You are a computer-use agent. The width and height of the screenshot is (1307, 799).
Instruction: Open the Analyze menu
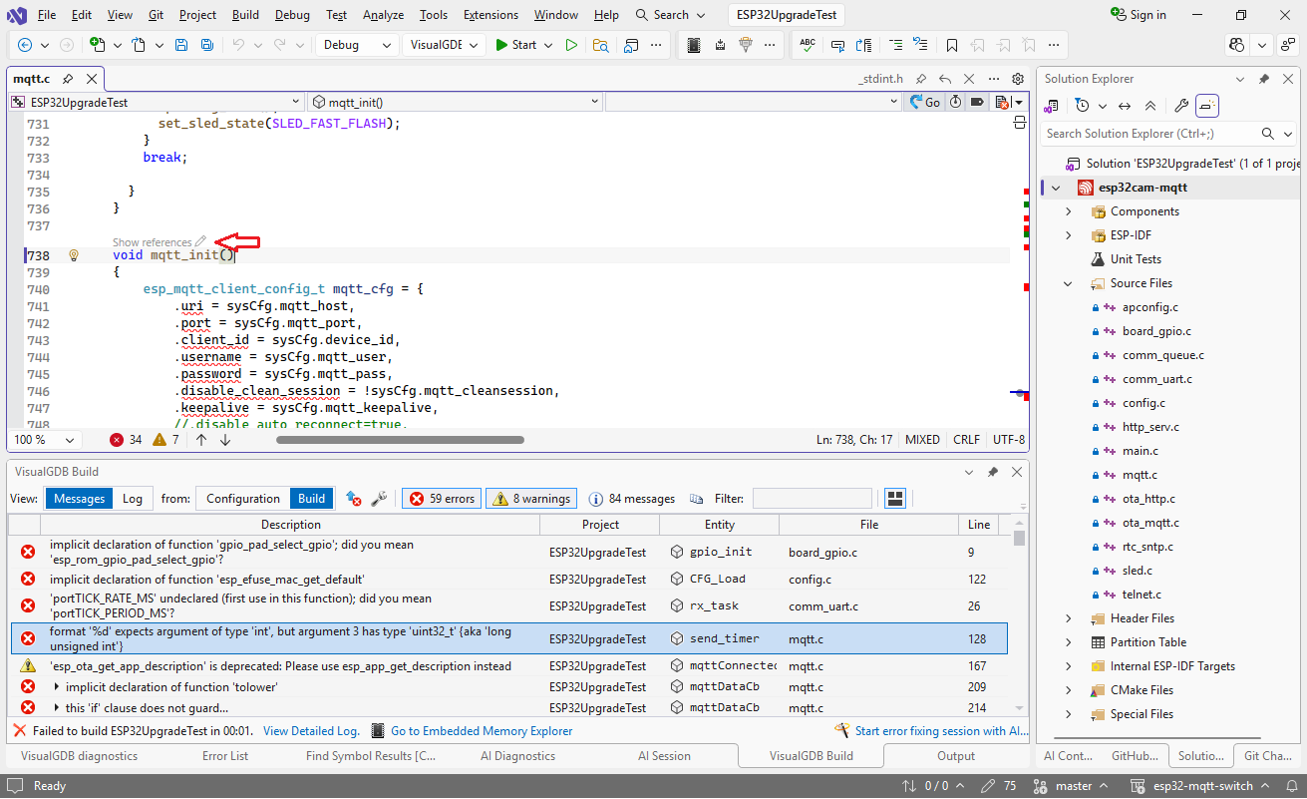(x=383, y=15)
